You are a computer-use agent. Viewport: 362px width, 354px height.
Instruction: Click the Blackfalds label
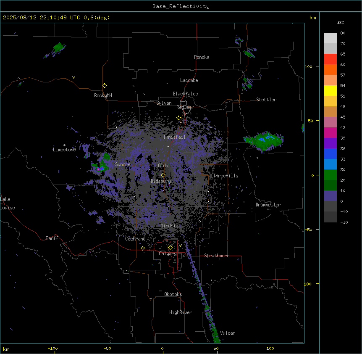(185, 94)
